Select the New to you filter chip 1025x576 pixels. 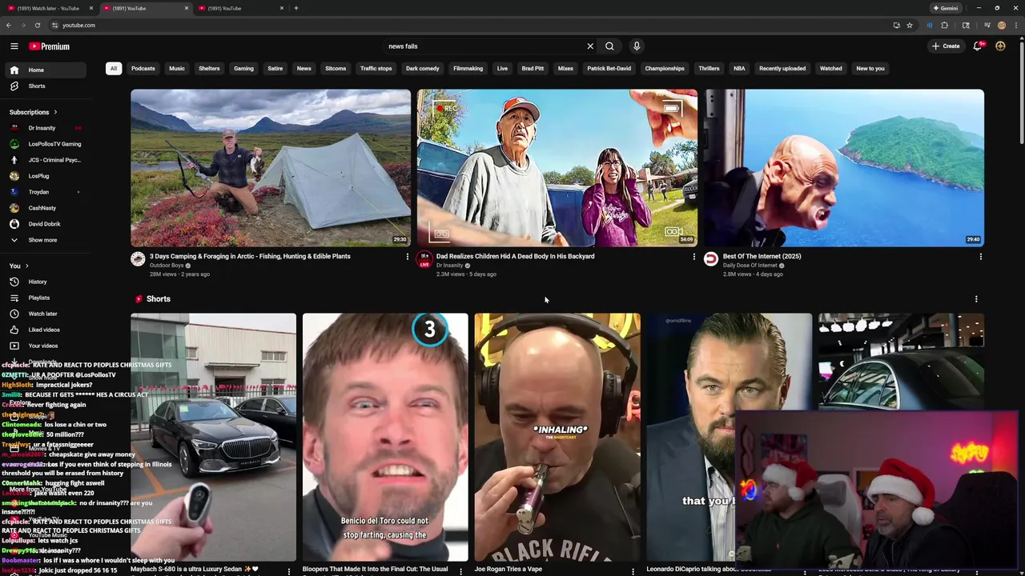870,68
